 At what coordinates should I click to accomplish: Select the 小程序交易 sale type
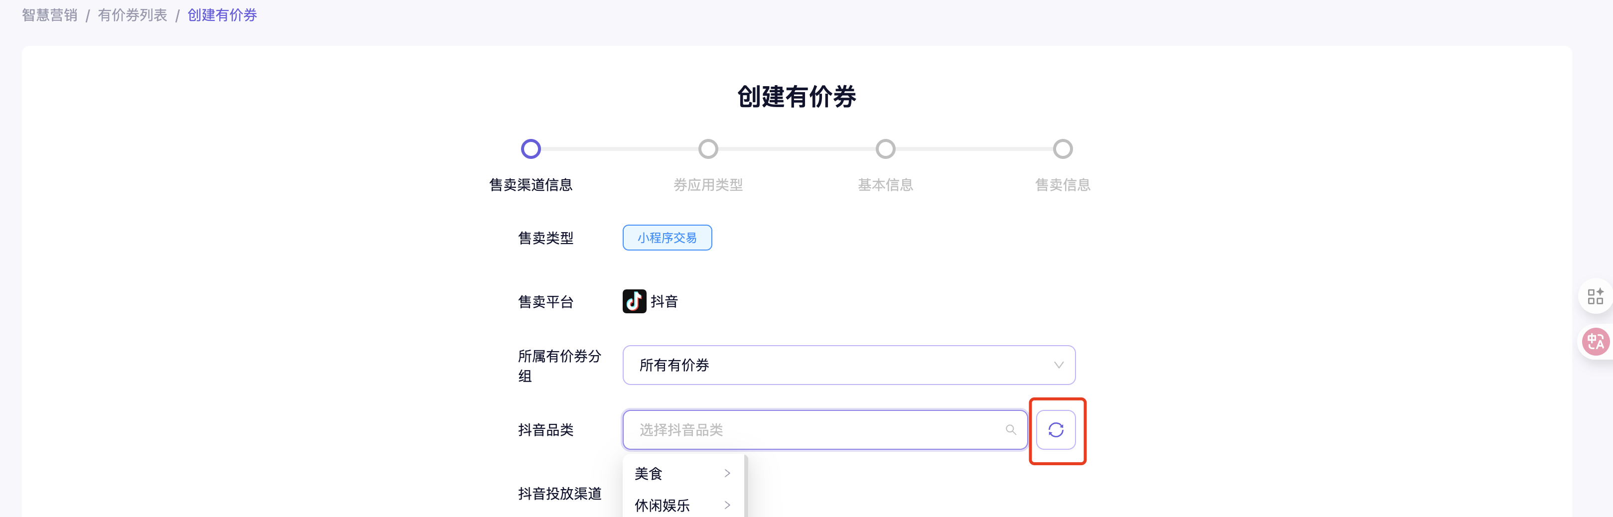pyautogui.click(x=667, y=238)
